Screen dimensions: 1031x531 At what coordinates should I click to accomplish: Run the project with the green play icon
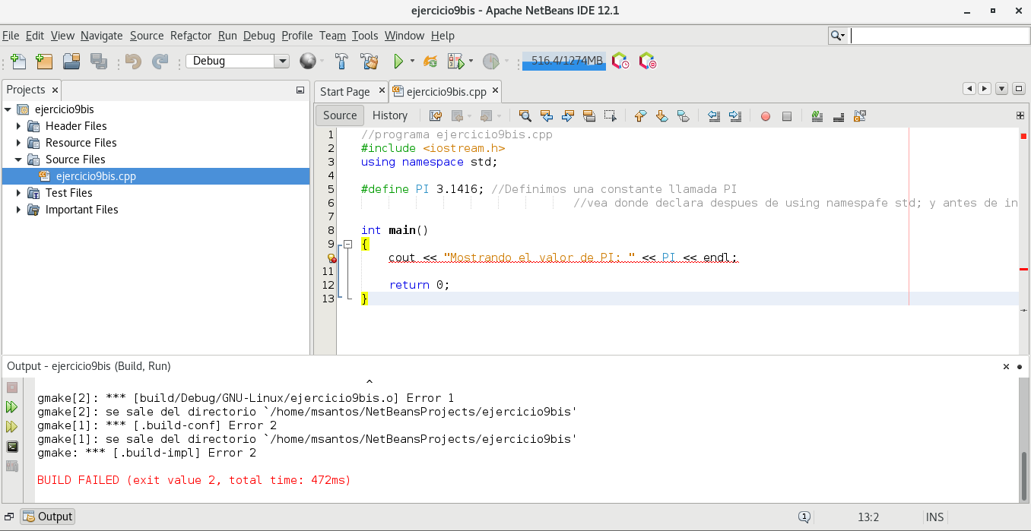point(398,62)
